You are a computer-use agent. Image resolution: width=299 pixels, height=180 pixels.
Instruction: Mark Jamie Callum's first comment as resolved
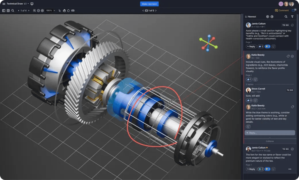[292, 25]
